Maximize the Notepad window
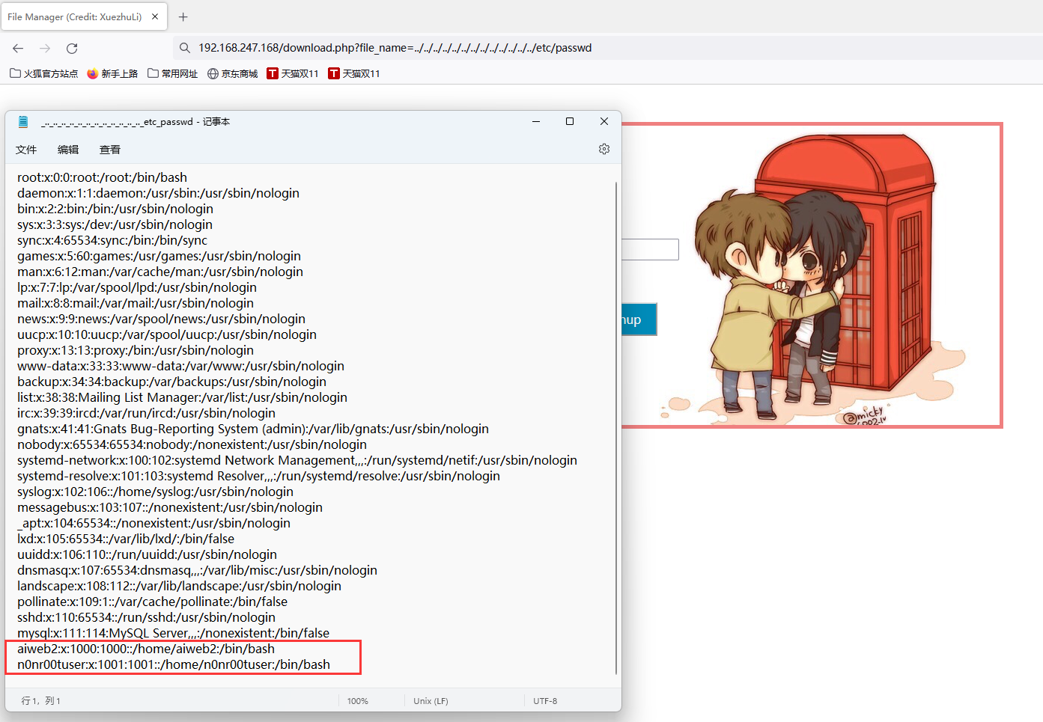The height and width of the screenshot is (722, 1043). pyautogui.click(x=570, y=121)
